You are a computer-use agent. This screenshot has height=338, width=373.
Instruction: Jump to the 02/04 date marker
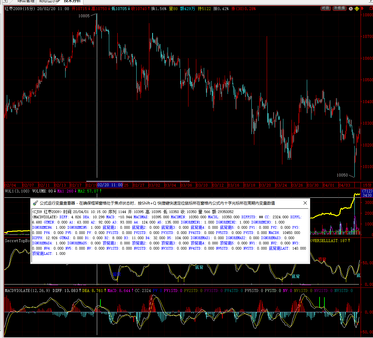pos(10,185)
